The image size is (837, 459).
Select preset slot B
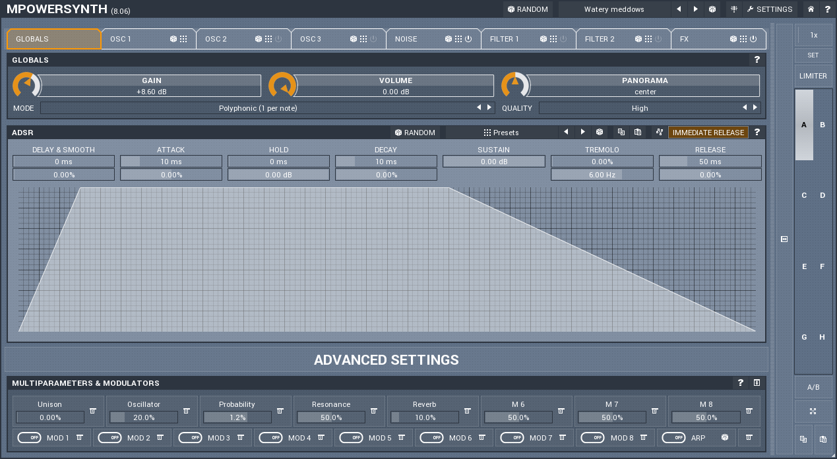coord(822,125)
